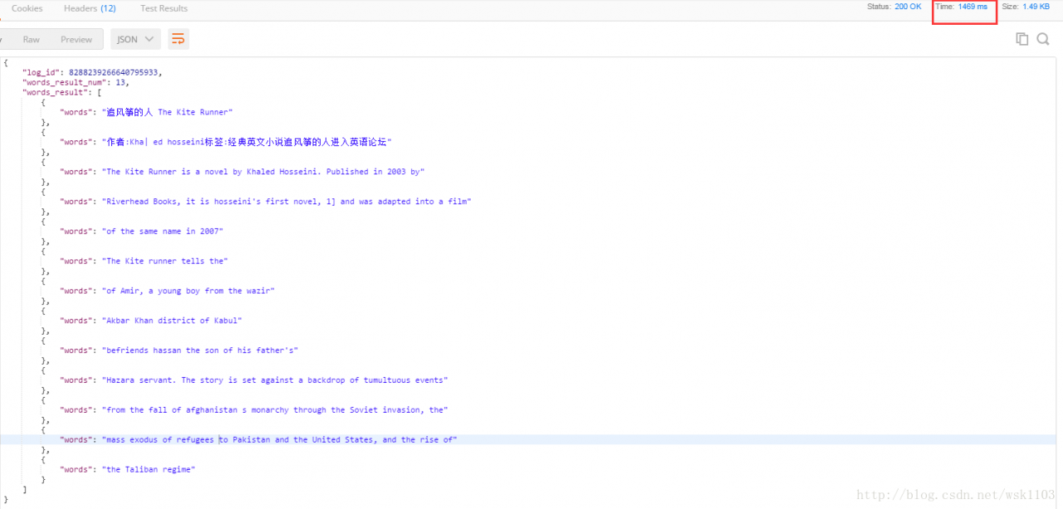1063x509 pixels.
Task: Switch to the Cookies tab
Action: click(x=27, y=8)
